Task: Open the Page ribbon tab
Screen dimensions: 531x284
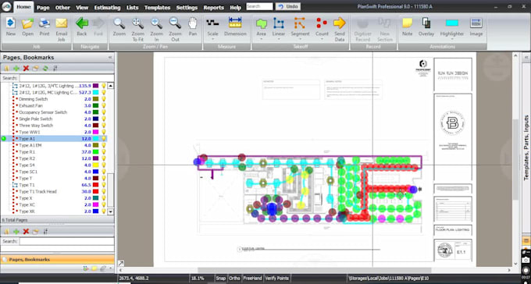Action: click(43, 8)
